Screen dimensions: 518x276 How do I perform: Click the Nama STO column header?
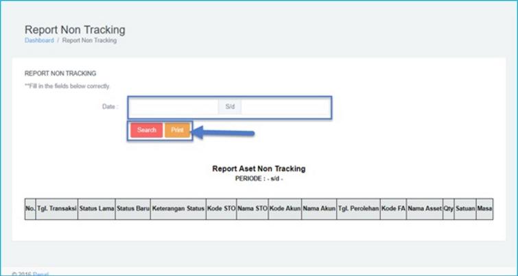(252, 208)
